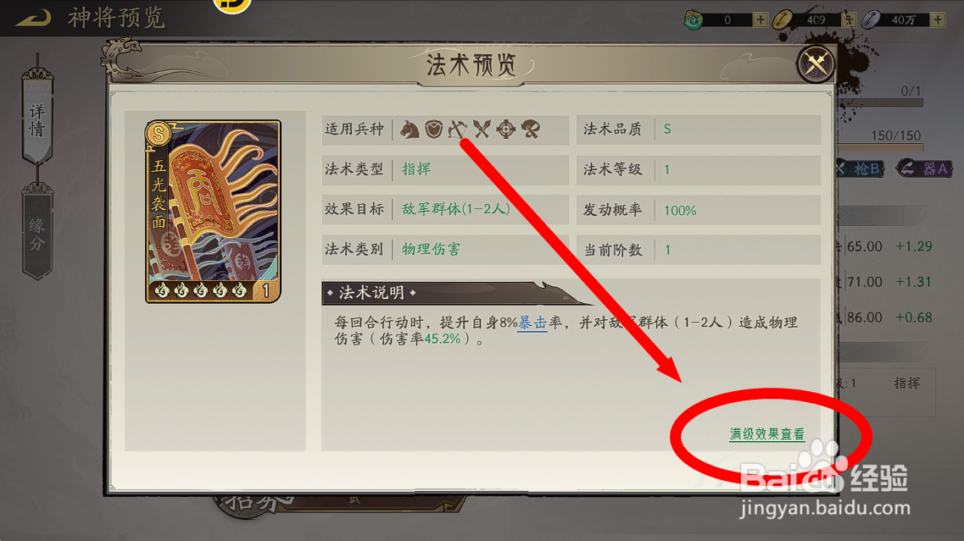Switch to the 详情 side tab
The height and width of the screenshot is (541, 964).
point(37,119)
